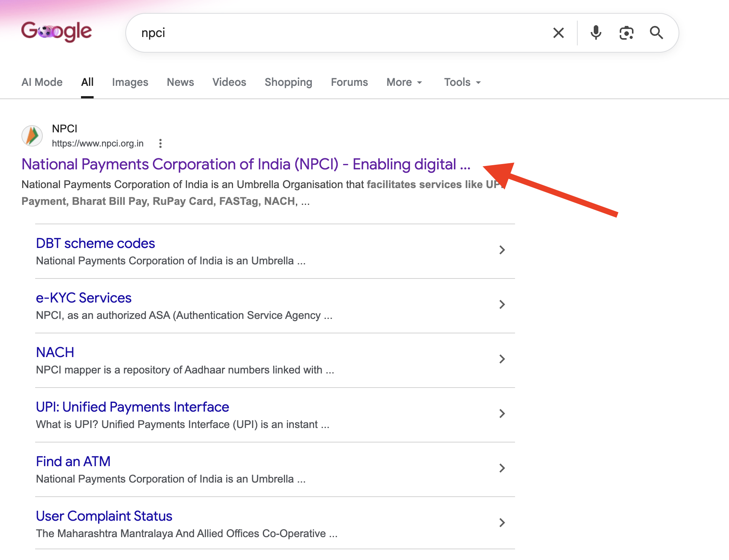Image resolution: width=729 pixels, height=560 pixels.
Task: Open the NACH sitelink
Action: 55,352
